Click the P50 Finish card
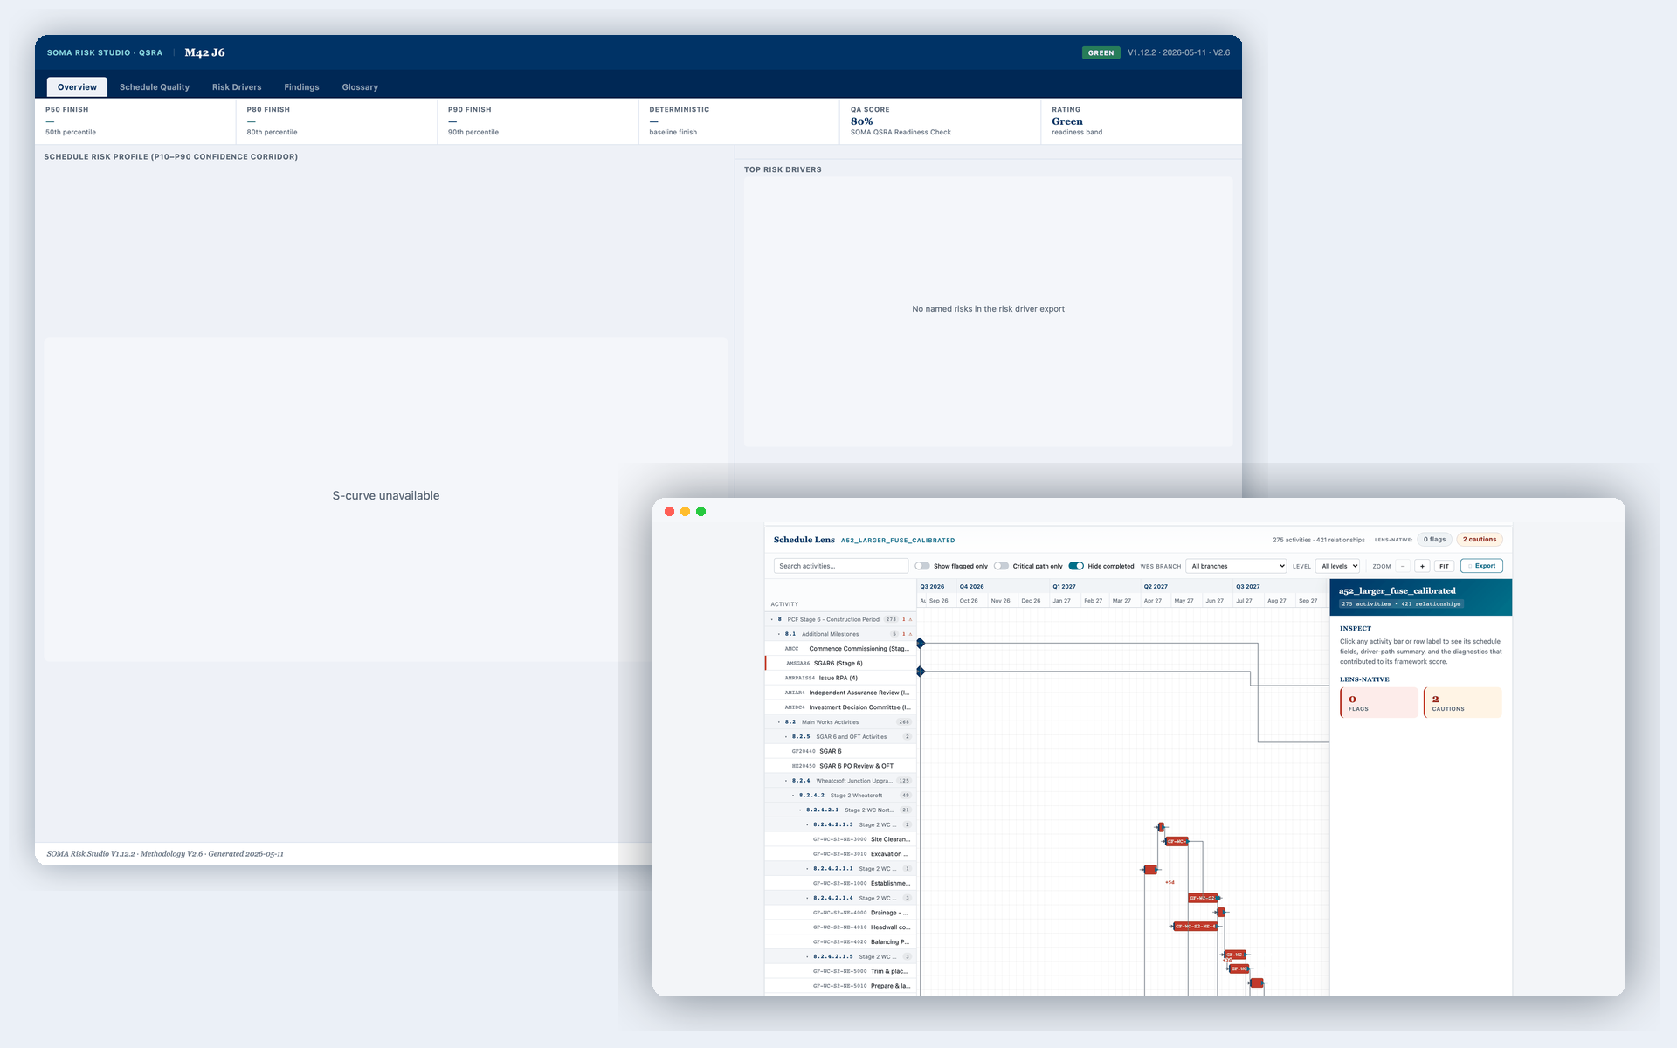Screen dimensions: 1677x1048 click(135, 121)
